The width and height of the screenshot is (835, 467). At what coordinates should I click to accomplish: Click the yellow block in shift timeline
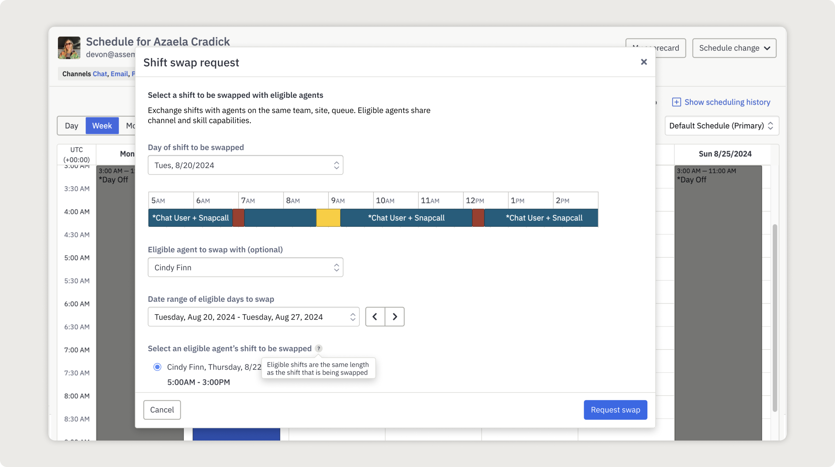tap(328, 218)
